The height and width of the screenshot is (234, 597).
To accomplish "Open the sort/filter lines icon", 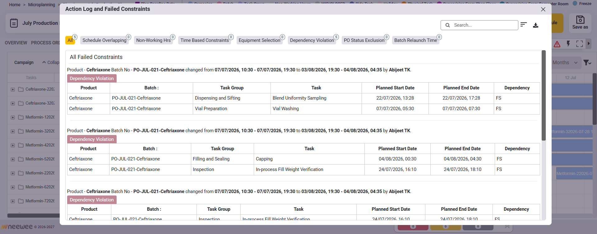I will coord(524,25).
